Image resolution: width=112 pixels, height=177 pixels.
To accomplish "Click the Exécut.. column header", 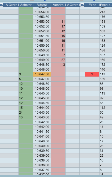I will (106, 5).
